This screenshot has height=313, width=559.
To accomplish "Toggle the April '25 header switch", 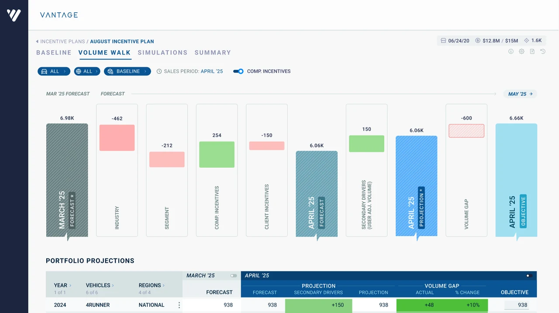I will pyautogui.click(x=528, y=276).
